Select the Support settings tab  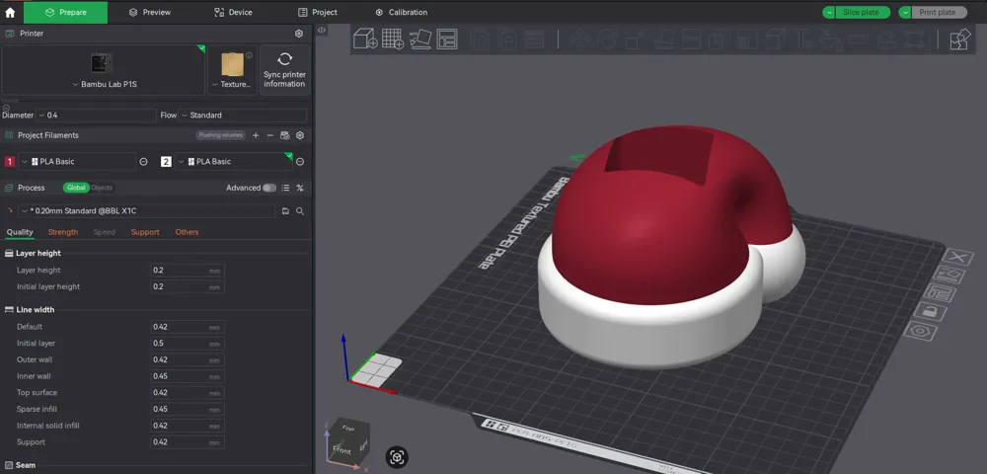pyautogui.click(x=145, y=232)
